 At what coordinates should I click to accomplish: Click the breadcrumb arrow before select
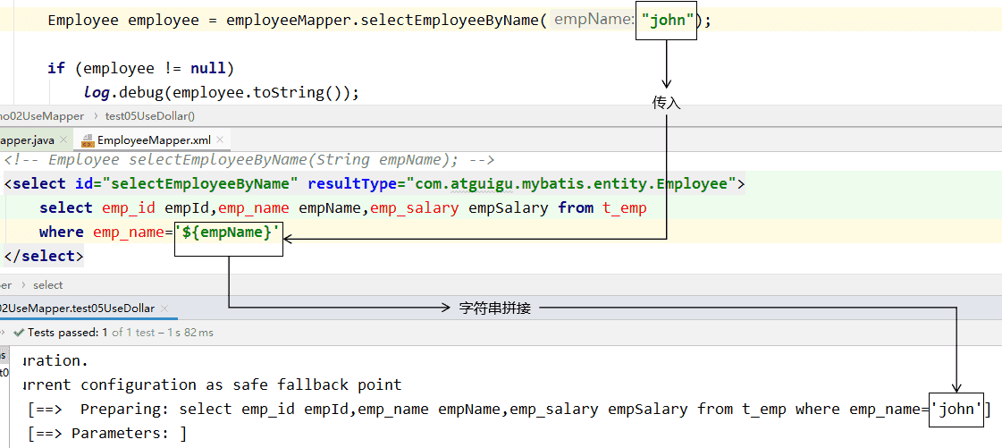[x=23, y=285]
